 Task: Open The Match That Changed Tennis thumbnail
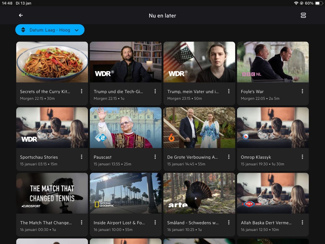[x=52, y=193]
